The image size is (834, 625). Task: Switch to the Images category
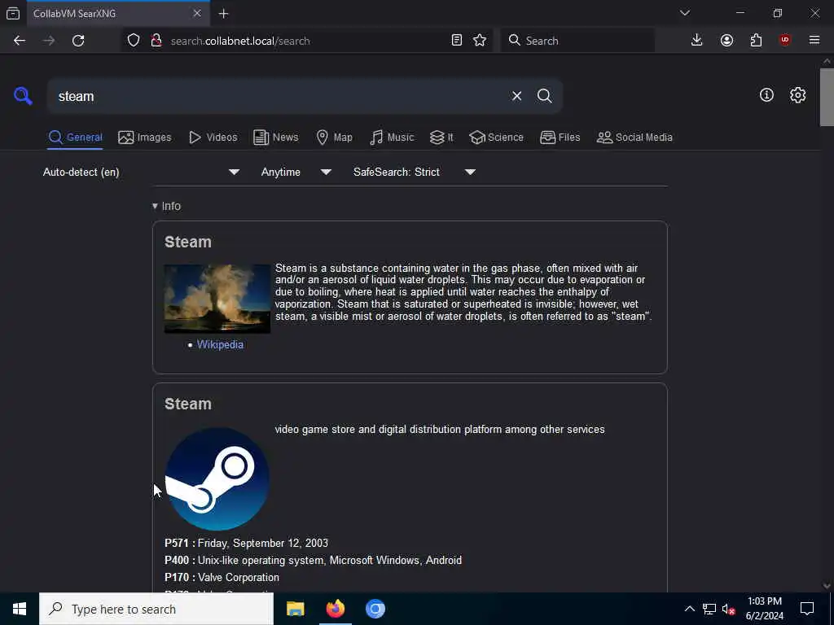(x=145, y=138)
